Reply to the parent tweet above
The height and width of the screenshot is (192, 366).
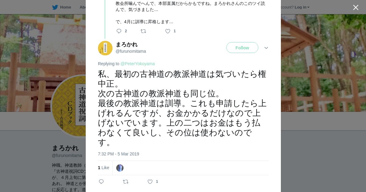119,31
